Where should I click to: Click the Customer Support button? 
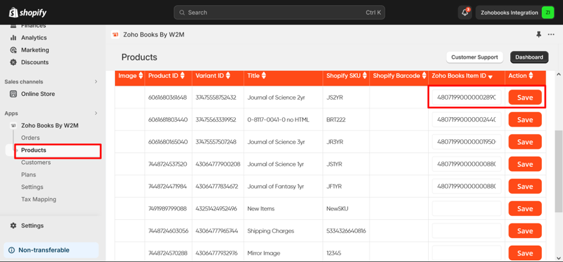click(x=475, y=57)
